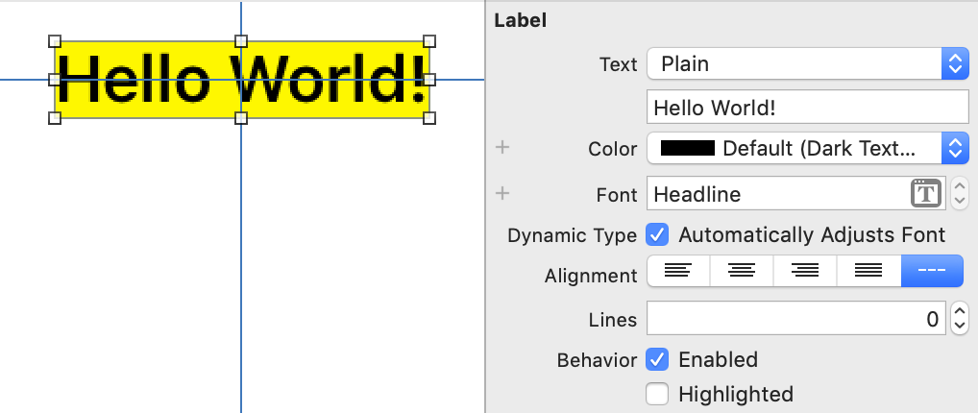Click the Headline font field

pyautogui.click(x=778, y=193)
